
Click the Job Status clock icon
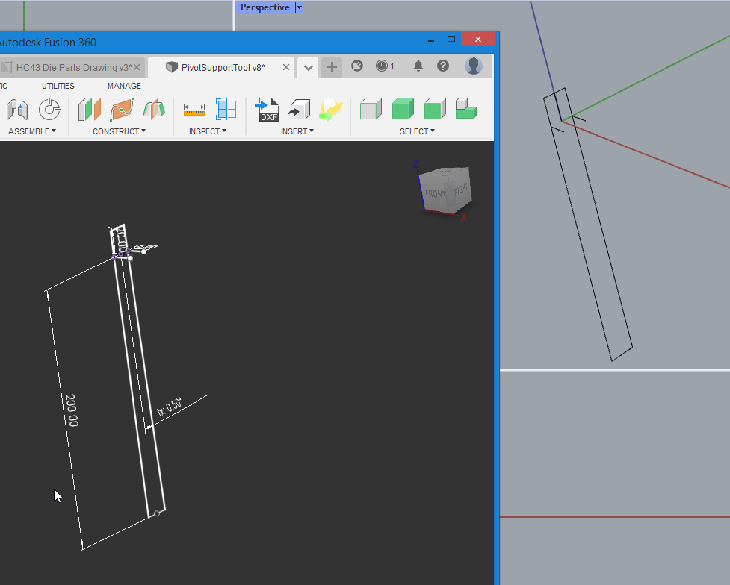click(382, 66)
